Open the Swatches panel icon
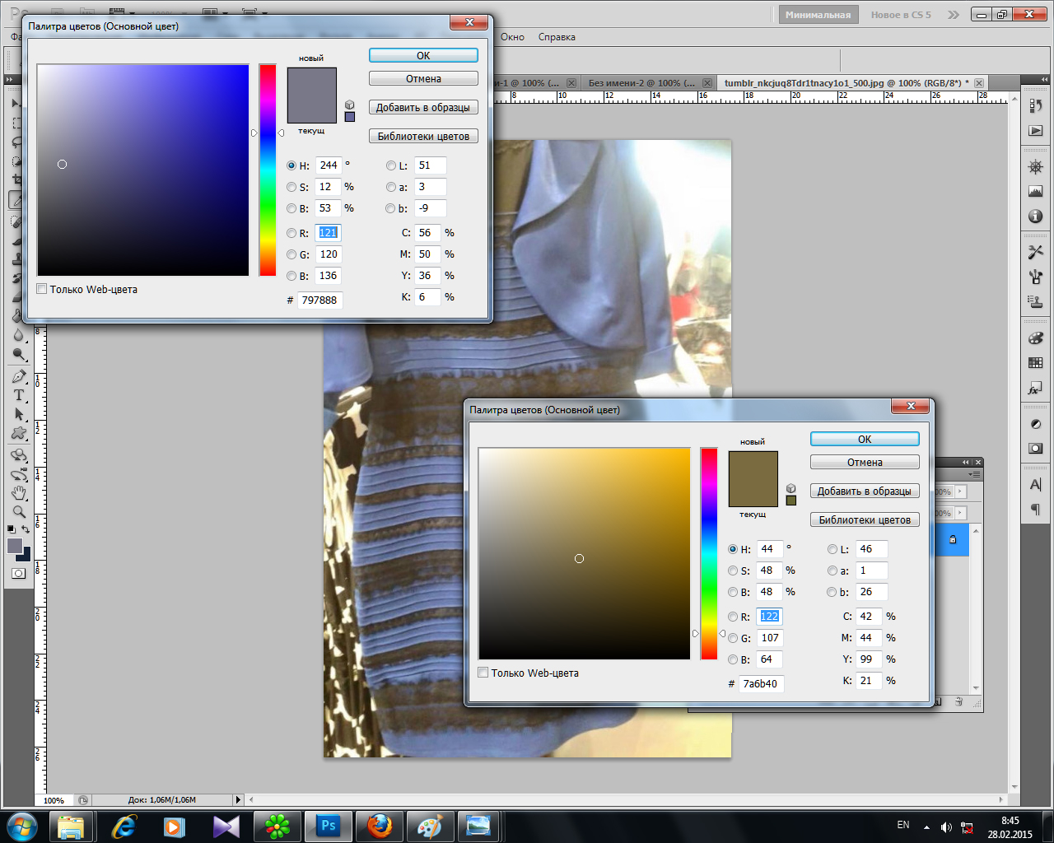This screenshot has width=1054, height=843. point(1035,363)
